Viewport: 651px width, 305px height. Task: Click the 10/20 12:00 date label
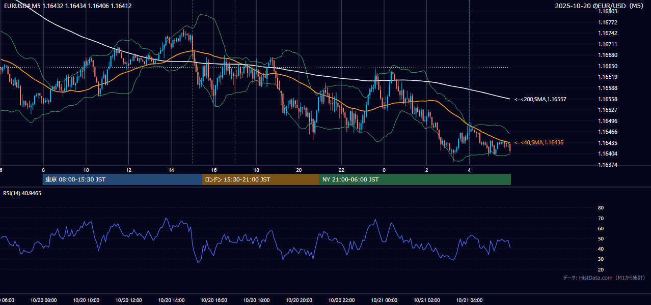tap(128, 300)
